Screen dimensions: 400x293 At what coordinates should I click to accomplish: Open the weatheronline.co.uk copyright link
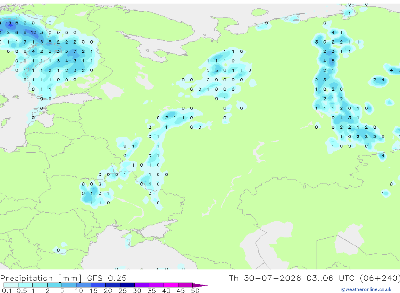pyautogui.click(x=366, y=289)
